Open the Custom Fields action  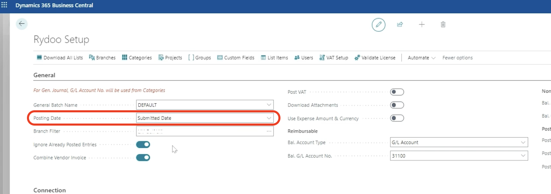[x=236, y=58]
